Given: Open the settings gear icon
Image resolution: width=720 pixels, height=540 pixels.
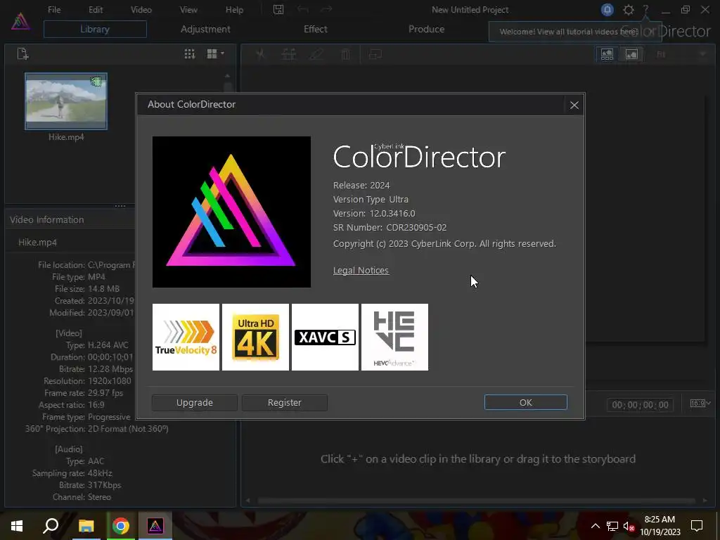Looking at the screenshot, I should click(628, 10).
